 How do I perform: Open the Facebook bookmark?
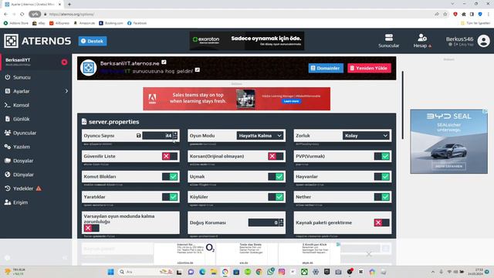pos(137,23)
